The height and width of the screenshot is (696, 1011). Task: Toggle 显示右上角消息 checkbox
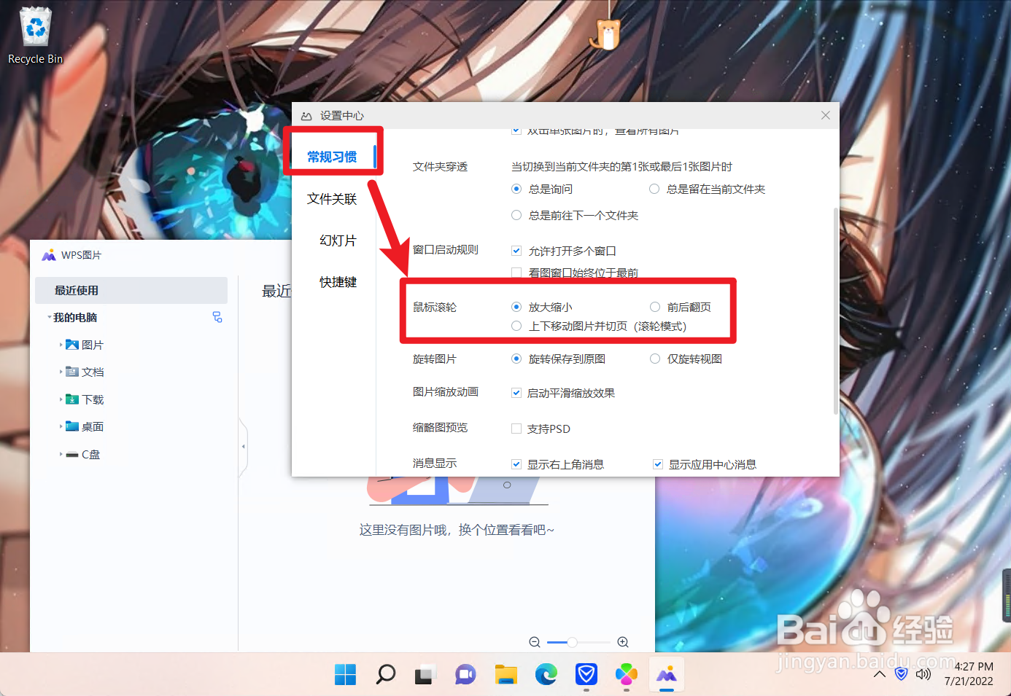[516, 464]
